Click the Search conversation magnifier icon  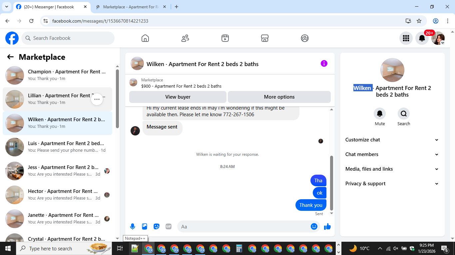pyautogui.click(x=404, y=114)
